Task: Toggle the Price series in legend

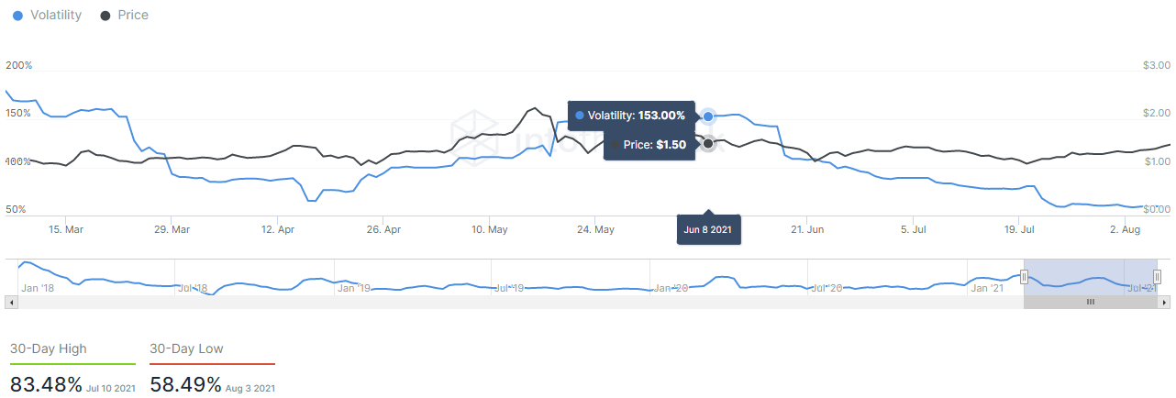Action: pos(124,16)
